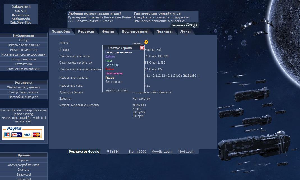Open the geolog player link
Image resolution: width=300 pixels, height=180 pixels.
(137, 43)
